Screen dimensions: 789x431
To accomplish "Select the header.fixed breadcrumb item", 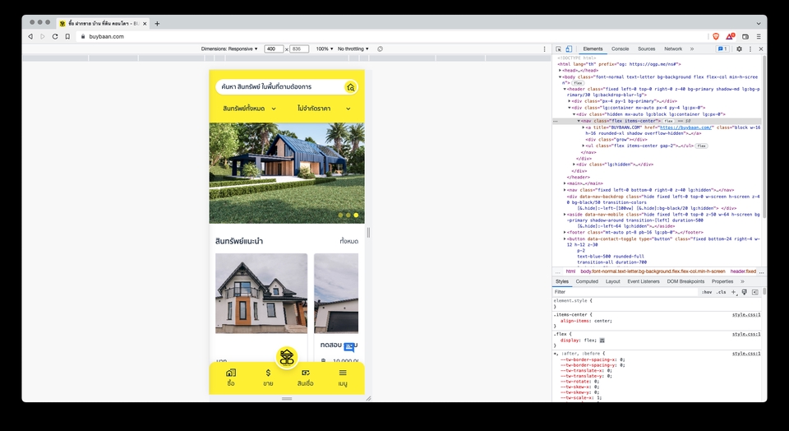I will [743, 271].
